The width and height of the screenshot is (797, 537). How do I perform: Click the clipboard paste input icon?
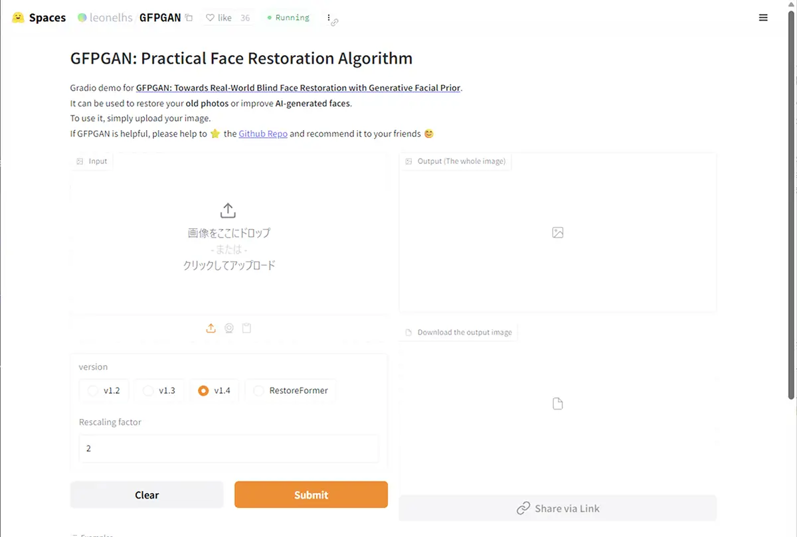[x=246, y=327]
